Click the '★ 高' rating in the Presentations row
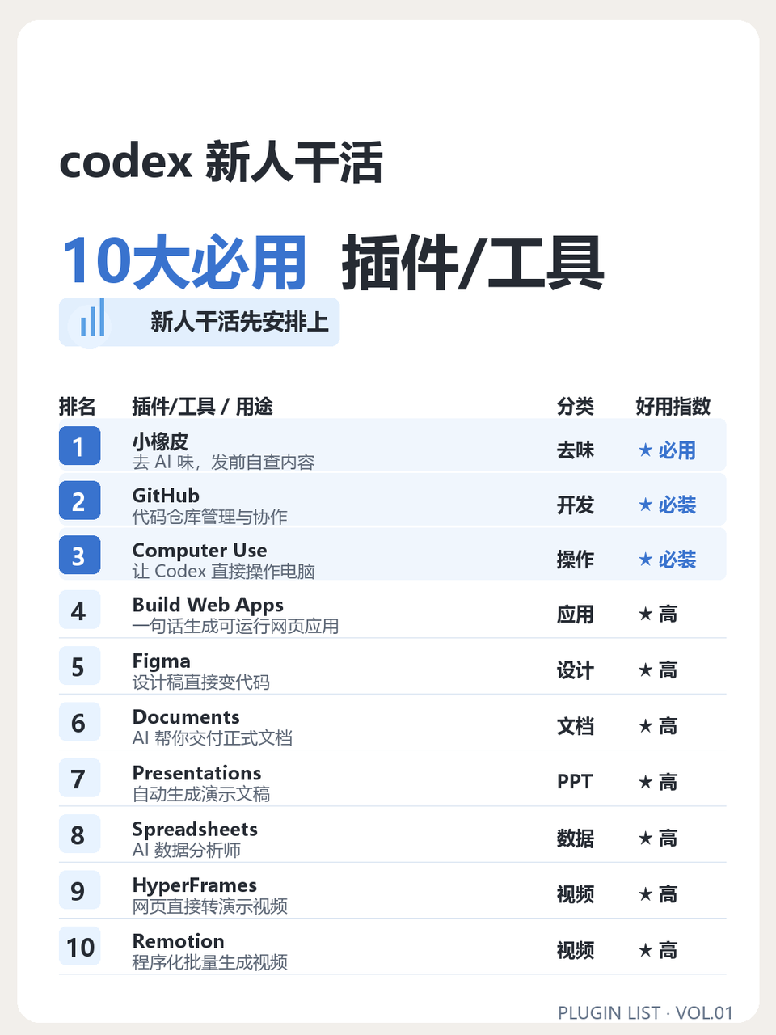 pos(658,782)
